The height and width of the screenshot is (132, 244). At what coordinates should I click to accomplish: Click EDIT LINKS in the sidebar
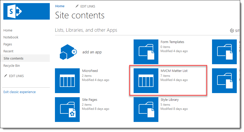tap(16, 76)
